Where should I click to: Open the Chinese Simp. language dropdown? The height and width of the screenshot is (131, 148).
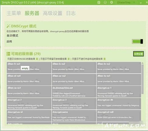[x=126, y=2]
